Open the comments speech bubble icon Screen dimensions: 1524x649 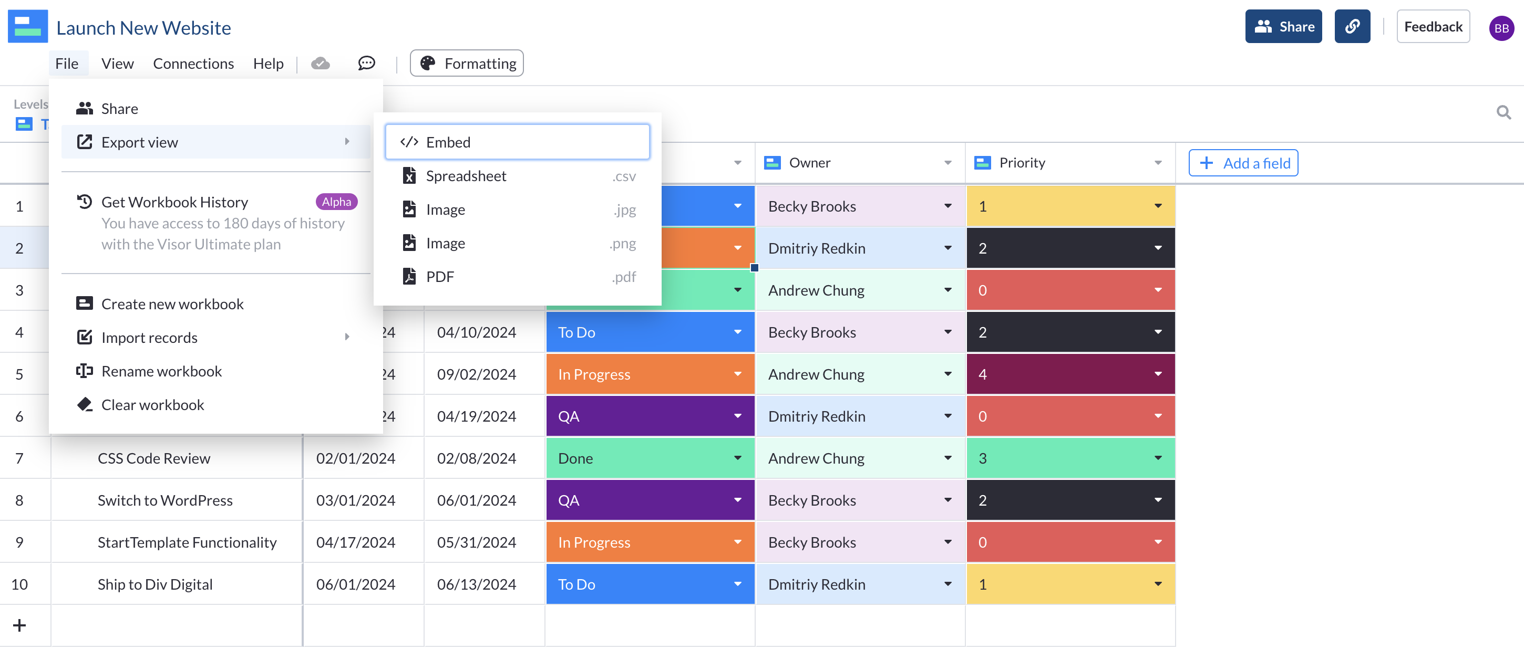[x=366, y=63]
